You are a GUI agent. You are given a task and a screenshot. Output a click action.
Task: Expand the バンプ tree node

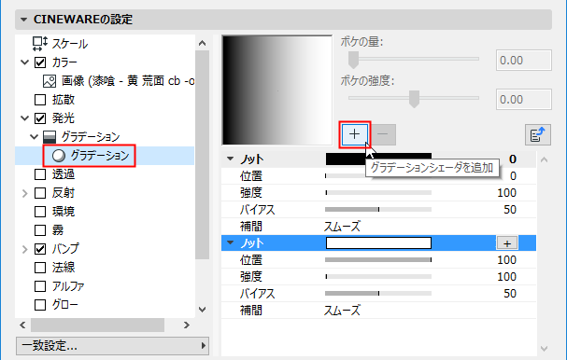click(x=24, y=249)
